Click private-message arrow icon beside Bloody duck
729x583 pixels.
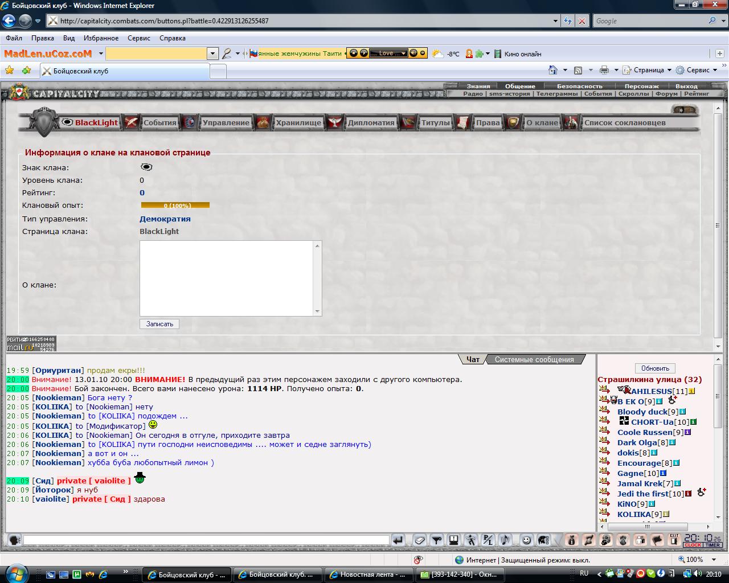[x=604, y=410]
